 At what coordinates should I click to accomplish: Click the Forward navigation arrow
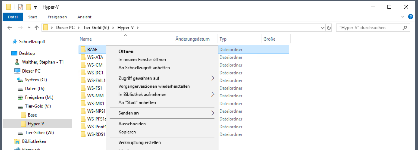20,28
